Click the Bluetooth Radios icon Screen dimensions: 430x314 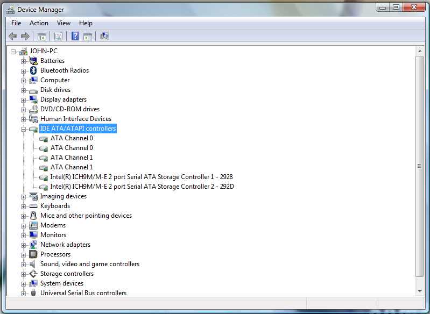[x=33, y=70]
